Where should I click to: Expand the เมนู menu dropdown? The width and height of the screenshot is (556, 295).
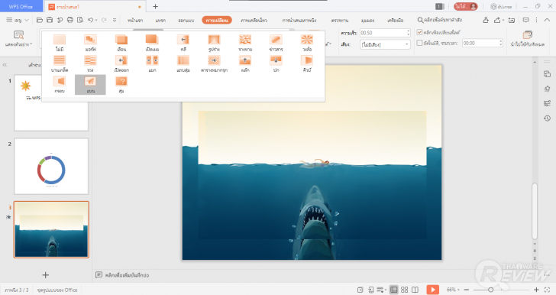click(x=18, y=20)
